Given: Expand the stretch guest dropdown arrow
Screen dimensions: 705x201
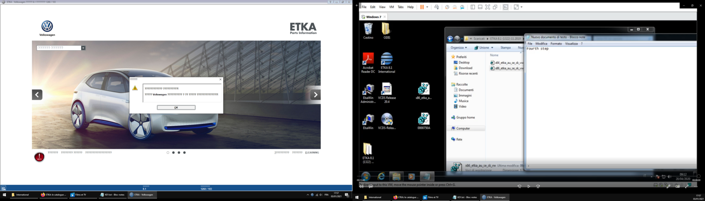Looking at the screenshot, I should coord(522,7).
